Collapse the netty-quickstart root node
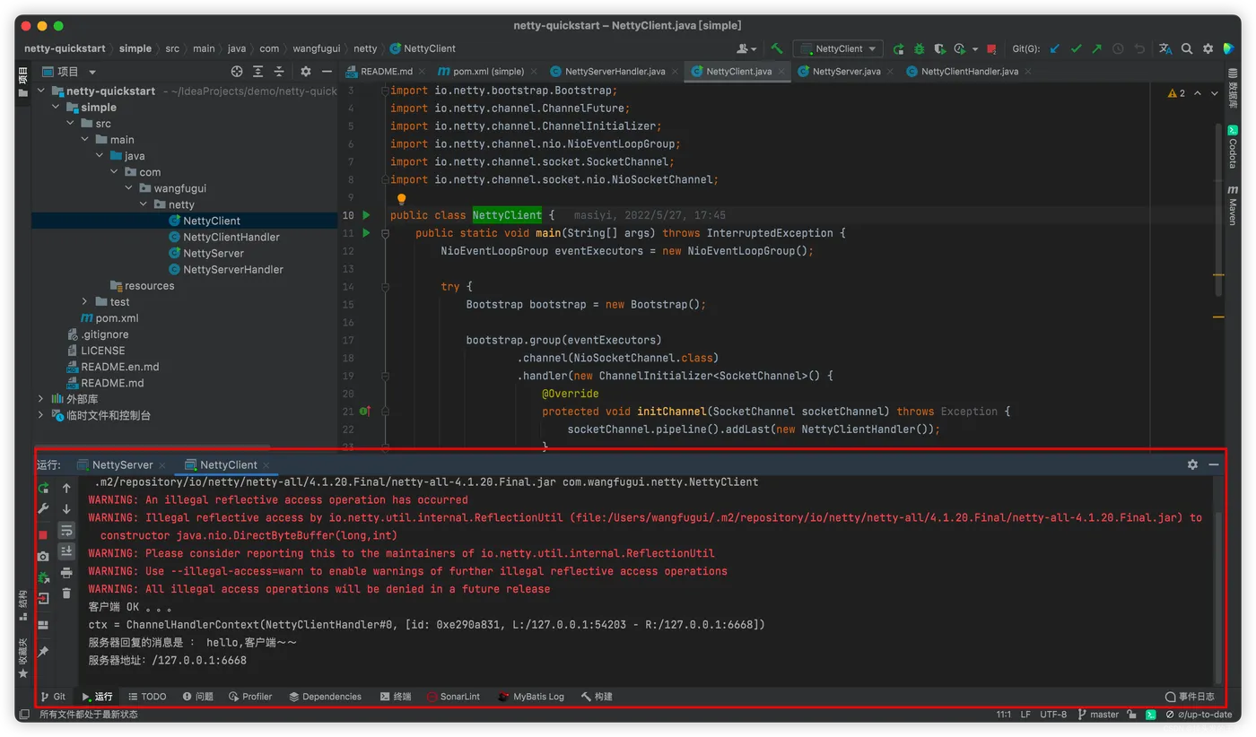This screenshot has width=1256, height=737. [41, 91]
